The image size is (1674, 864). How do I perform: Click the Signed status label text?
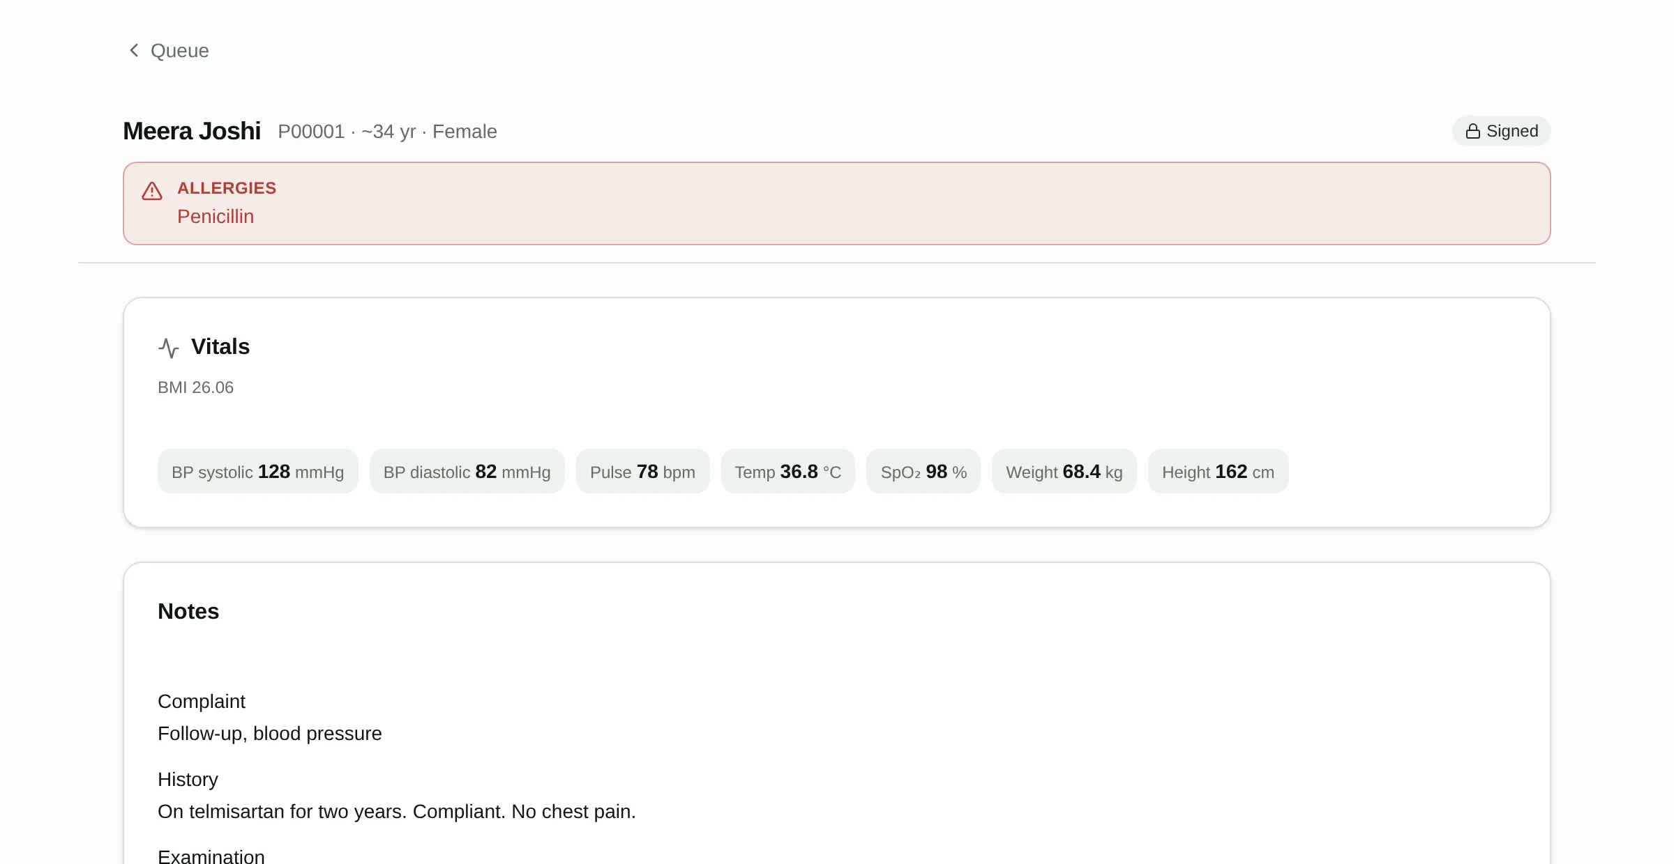[x=1512, y=131]
